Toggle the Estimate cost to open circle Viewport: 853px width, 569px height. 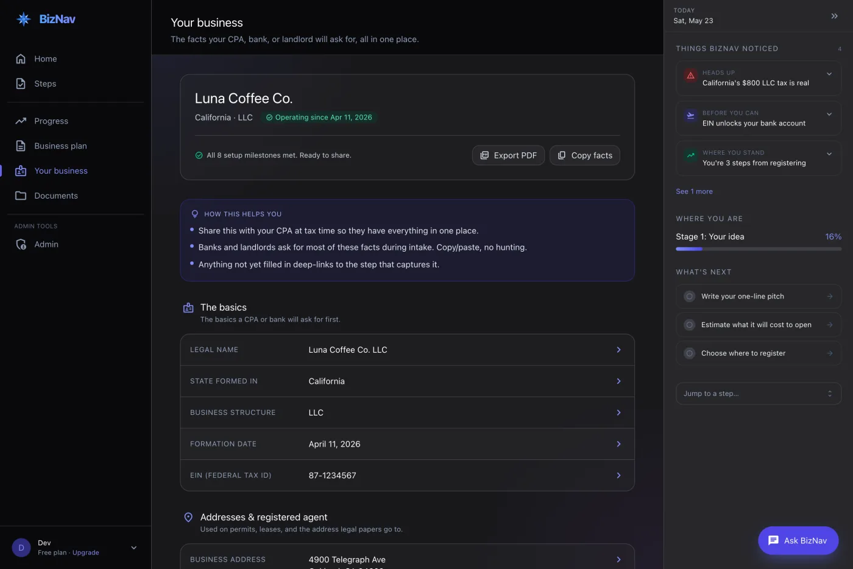[x=689, y=325]
